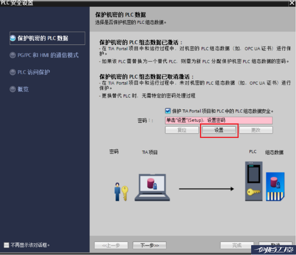296x255 pixels.
Task: Click the <<上一步 back button
Action: [x=111, y=245]
